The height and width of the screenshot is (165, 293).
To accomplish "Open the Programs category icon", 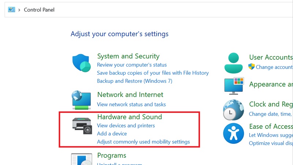I will [81, 159].
